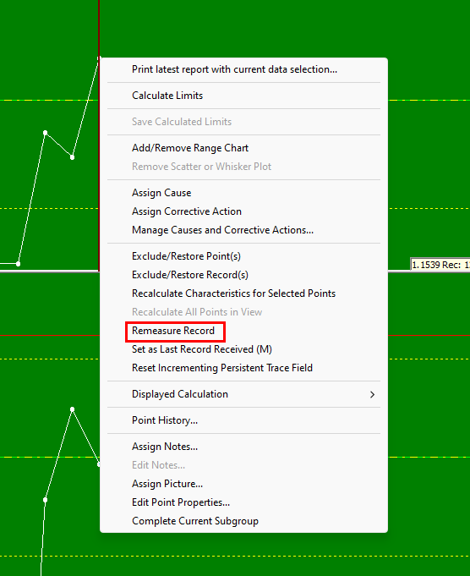
Task: Choose Reset Incrementing Persistent Trace Field
Action: pos(243,368)
